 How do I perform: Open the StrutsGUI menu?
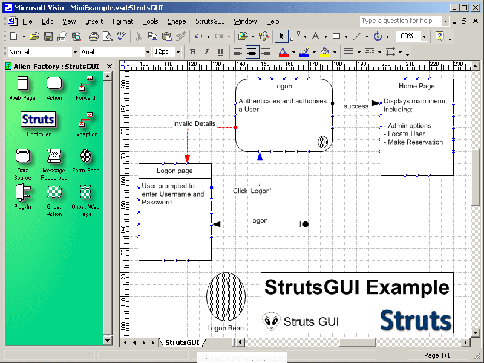click(x=209, y=21)
